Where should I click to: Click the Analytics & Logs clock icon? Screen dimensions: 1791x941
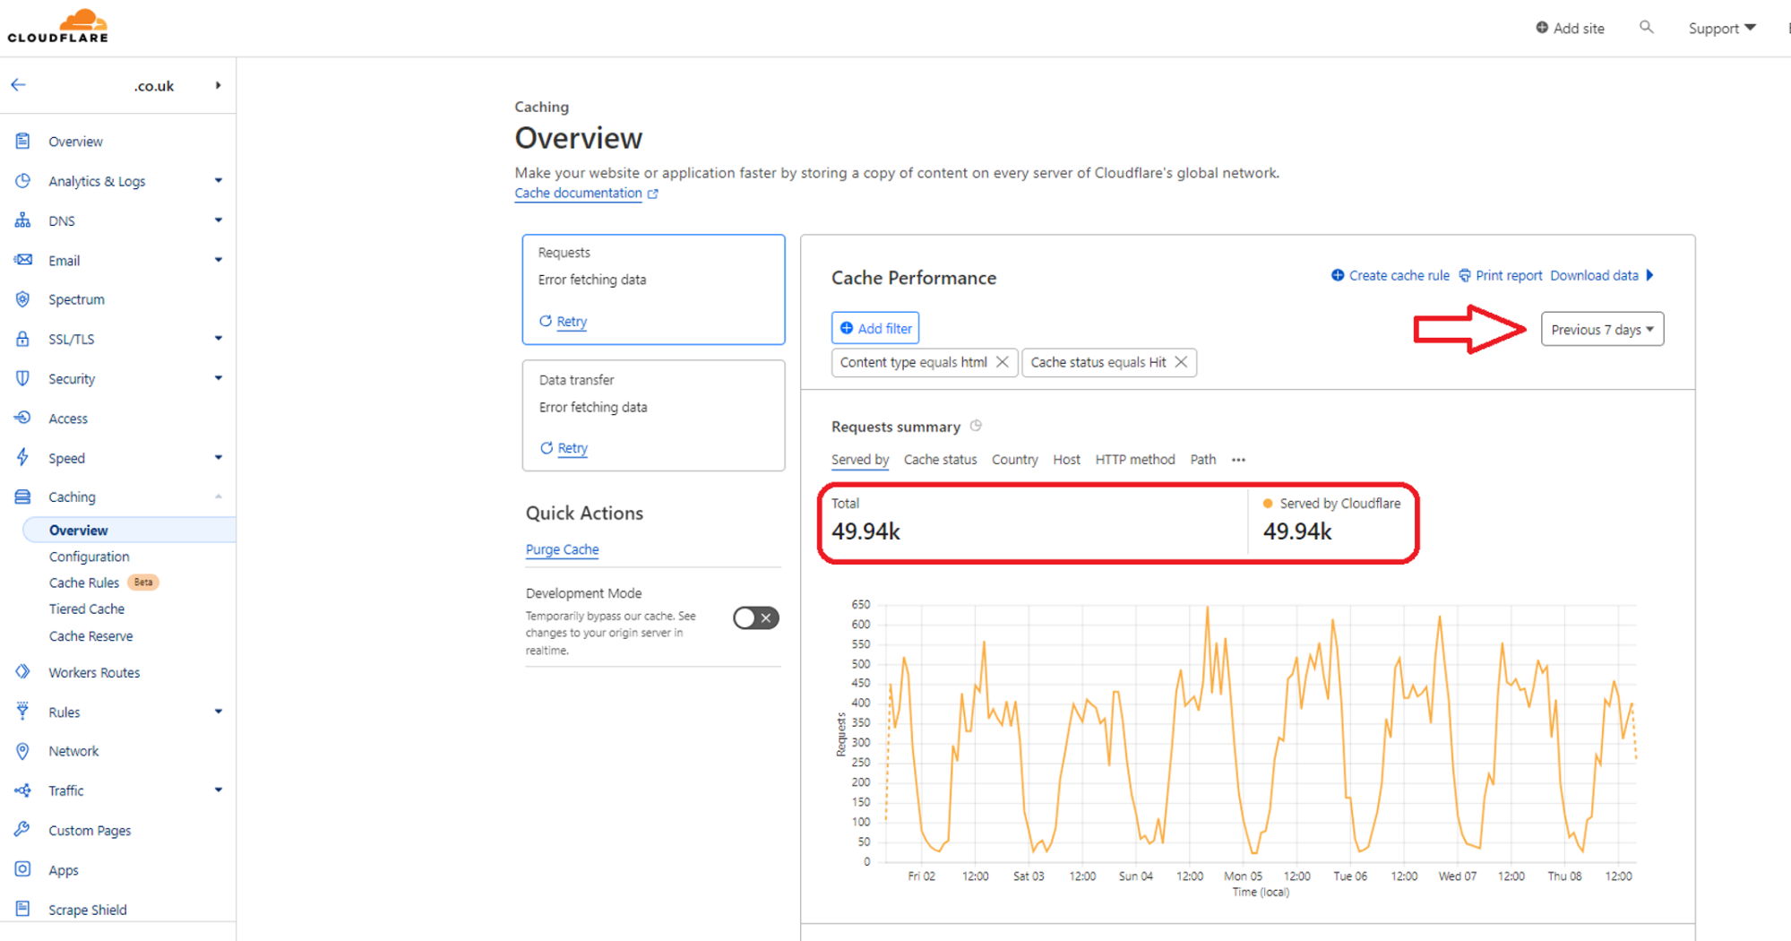(x=22, y=180)
